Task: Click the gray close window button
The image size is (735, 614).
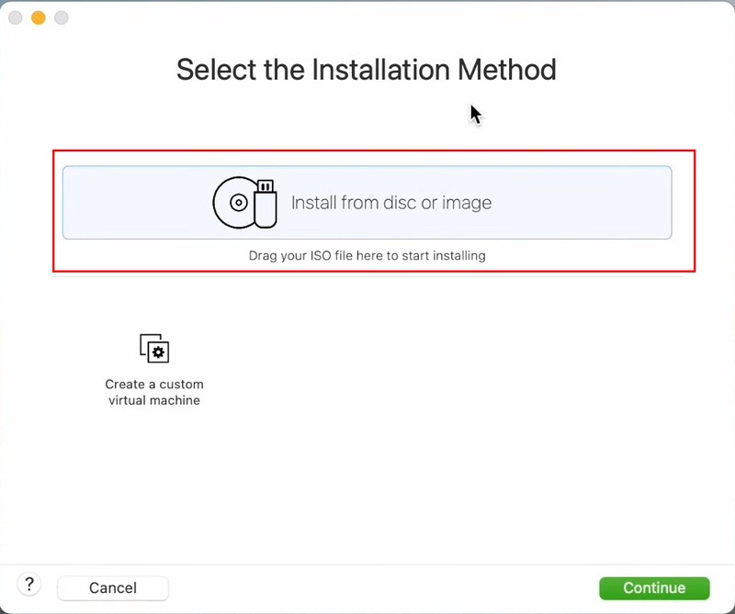Action: click(x=16, y=17)
